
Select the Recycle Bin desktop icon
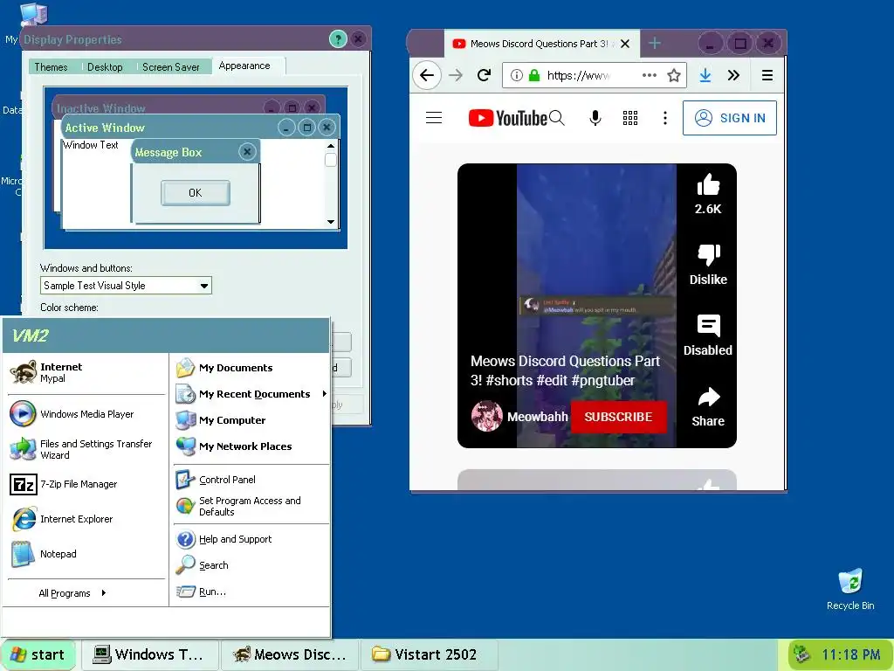pos(850,590)
